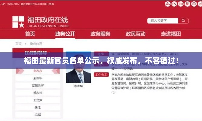The height and width of the screenshot is (121, 202).
Task: Open the site map icon
Action: tap(168, 4)
